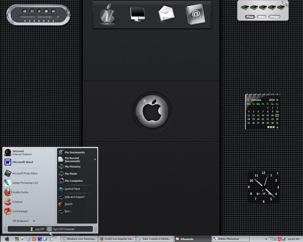Launch PowerPoint from the quick launch bar

[34, 239]
